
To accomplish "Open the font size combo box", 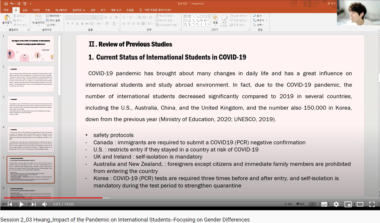I will click(x=98, y=18).
